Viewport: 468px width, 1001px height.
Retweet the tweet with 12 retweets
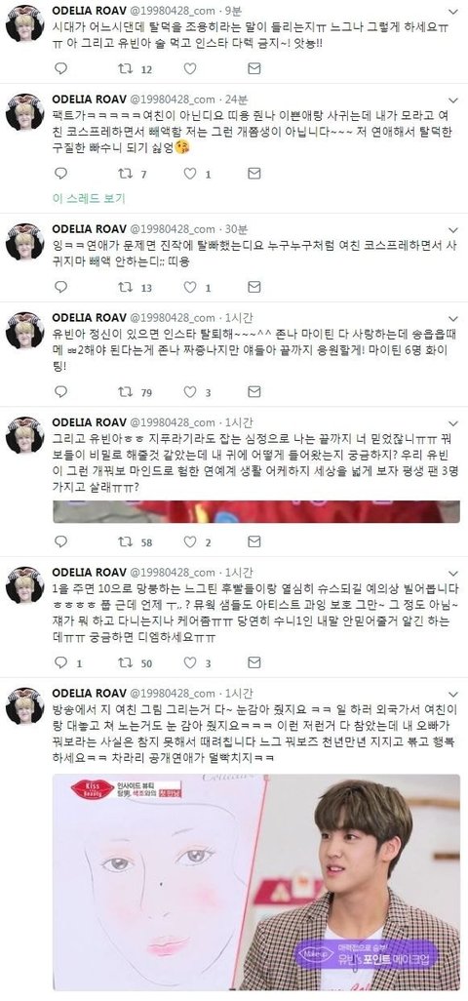(126, 68)
